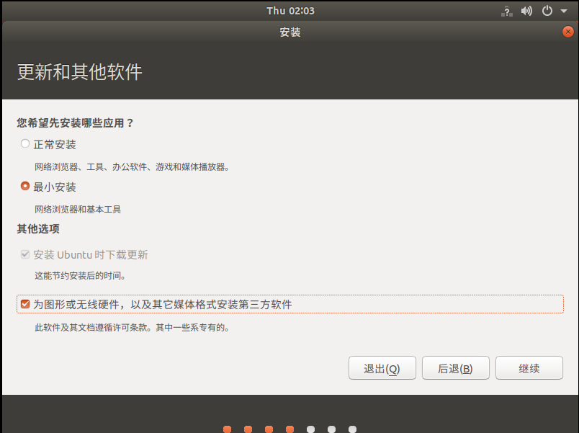Toggle 安装 Ubuntu 时下载更新 checkbox

25,254
